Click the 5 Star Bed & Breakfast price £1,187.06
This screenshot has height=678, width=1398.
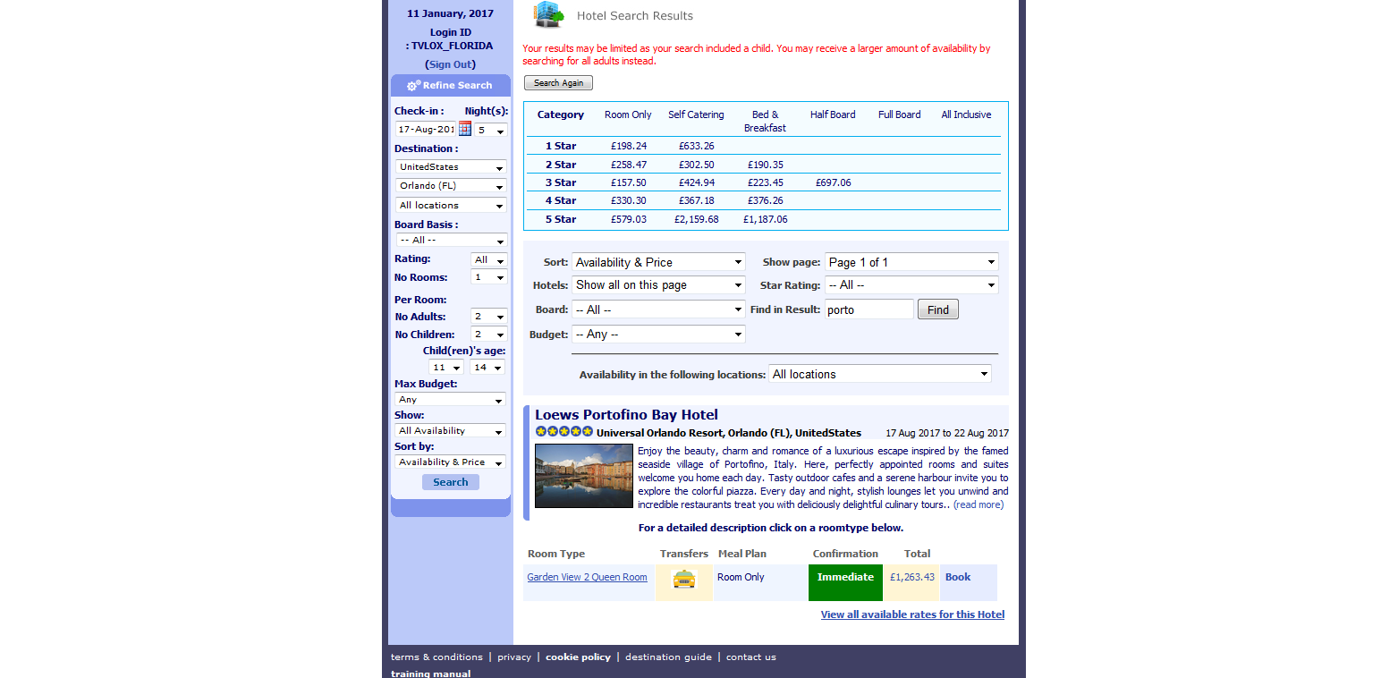coord(765,219)
